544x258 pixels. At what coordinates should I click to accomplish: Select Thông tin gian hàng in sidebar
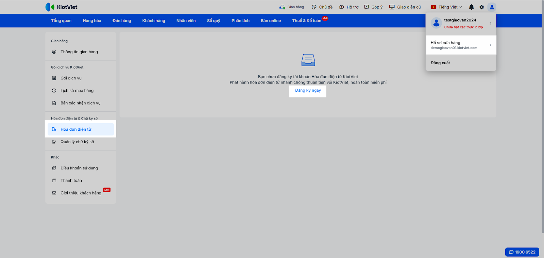[81, 52]
